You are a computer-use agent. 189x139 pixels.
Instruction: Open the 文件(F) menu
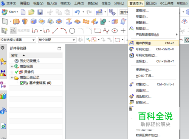coord(11,3)
